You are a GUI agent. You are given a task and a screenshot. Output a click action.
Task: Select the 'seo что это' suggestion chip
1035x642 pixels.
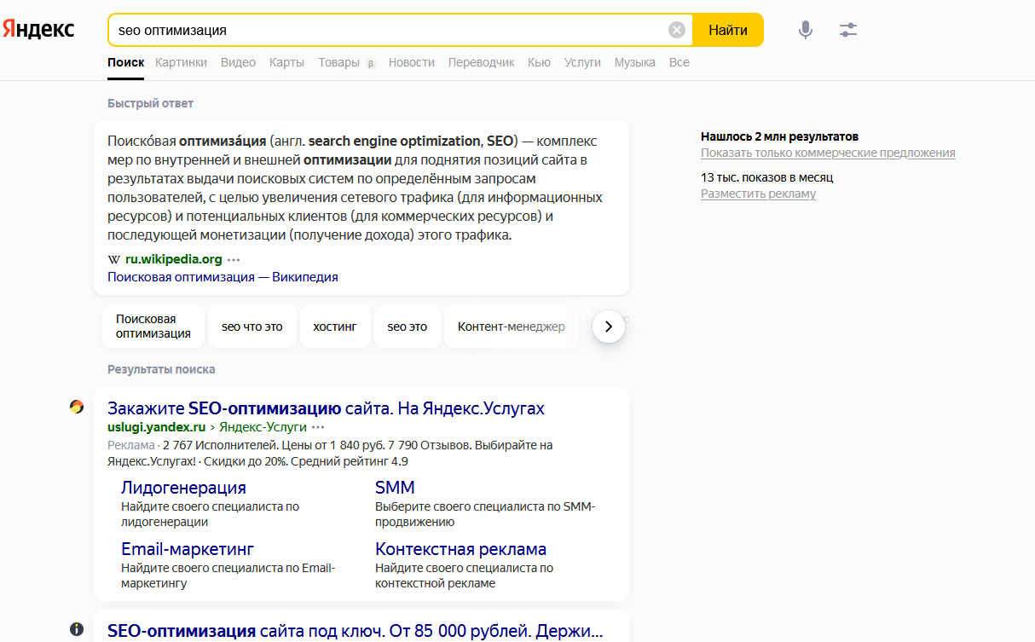pos(252,327)
